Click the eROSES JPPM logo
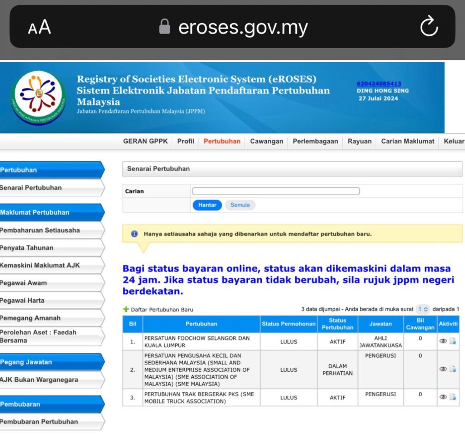Image resolution: width=465 pixels, height=441 pixels. click(38, 98)
